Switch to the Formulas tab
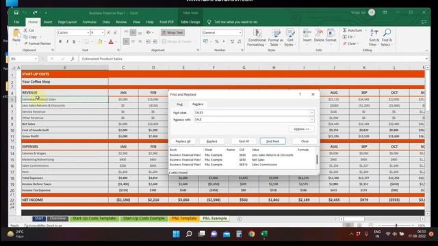This screenshot has height=246, width=438. (x=89, y=22)
